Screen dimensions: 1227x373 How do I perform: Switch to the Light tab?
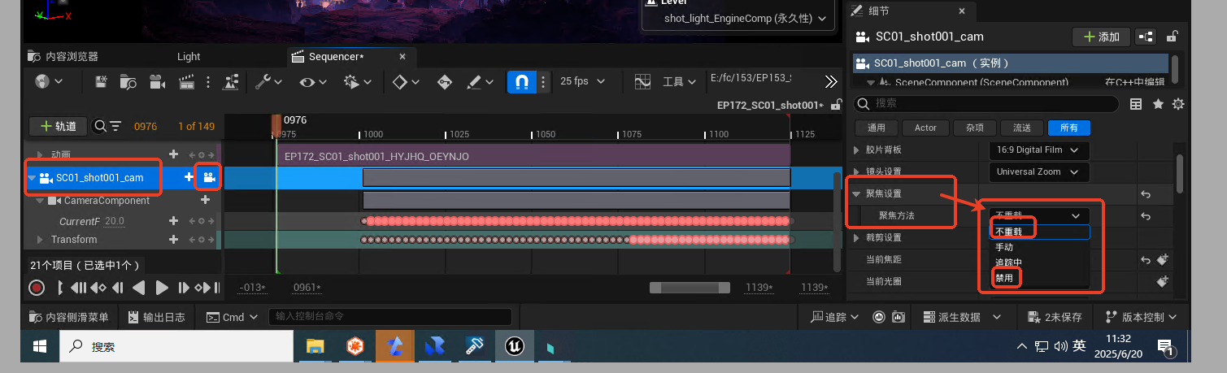[189, 56]
